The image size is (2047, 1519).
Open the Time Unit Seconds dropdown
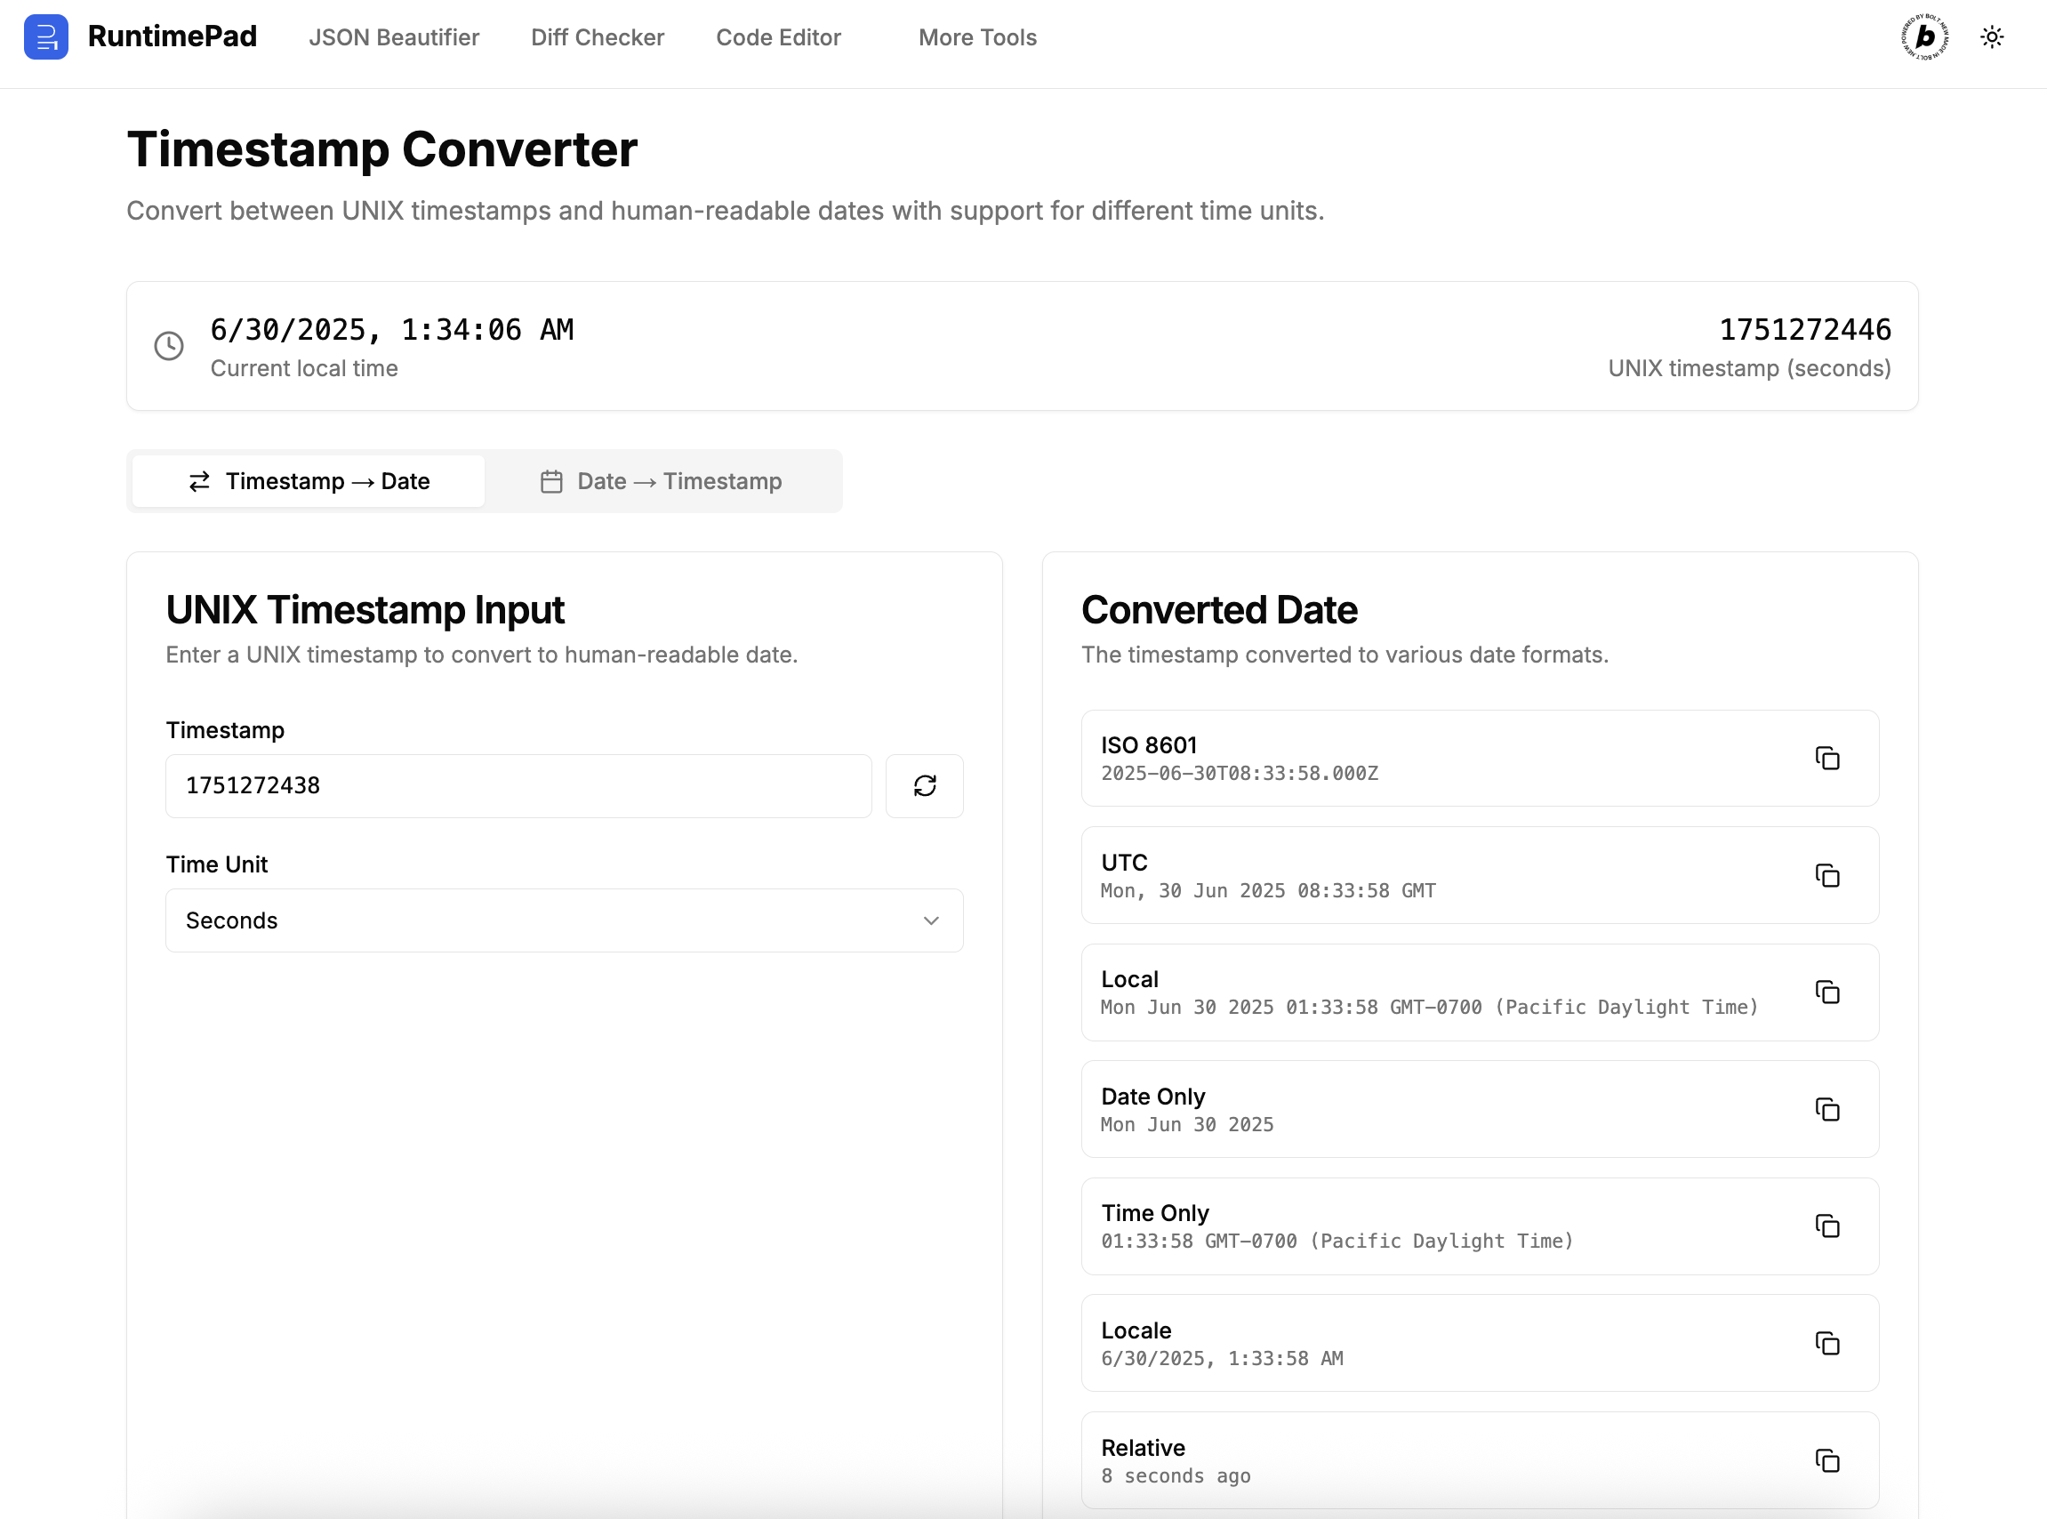click(564, 920)
